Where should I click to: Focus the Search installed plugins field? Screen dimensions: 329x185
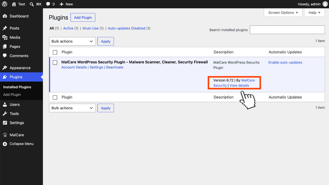[287, 30]
